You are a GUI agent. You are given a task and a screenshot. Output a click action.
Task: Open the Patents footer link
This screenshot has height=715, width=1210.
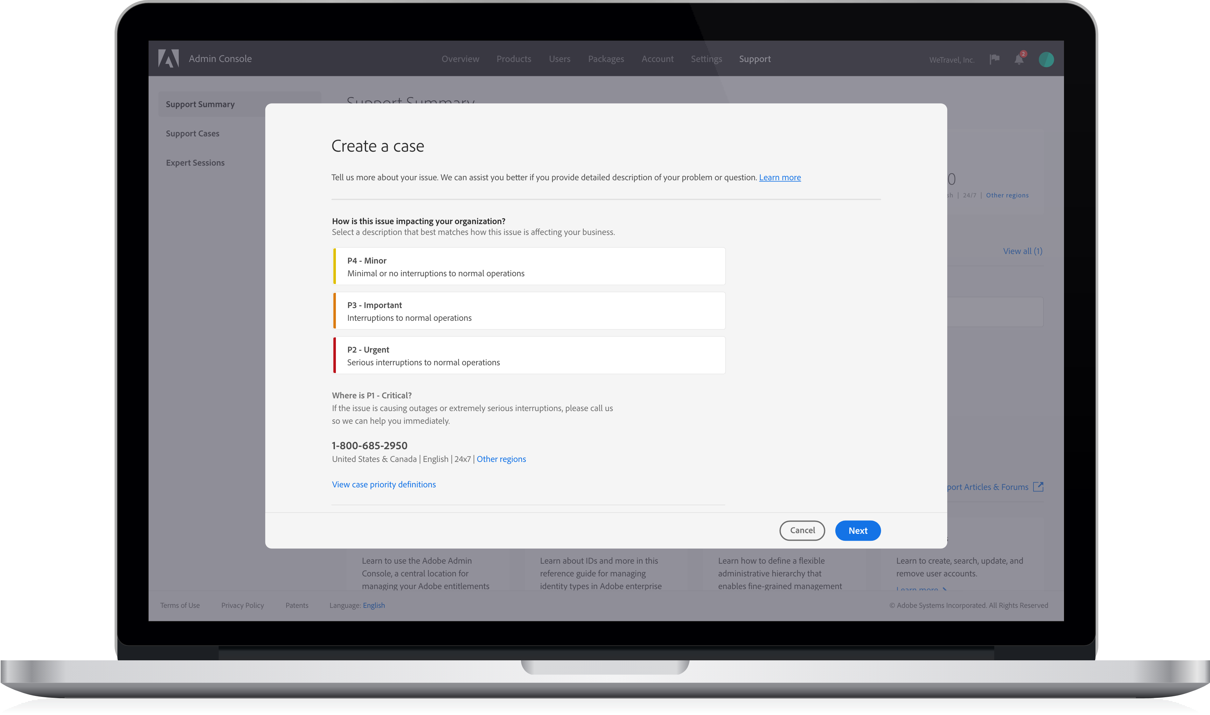[x=297, y=605]
